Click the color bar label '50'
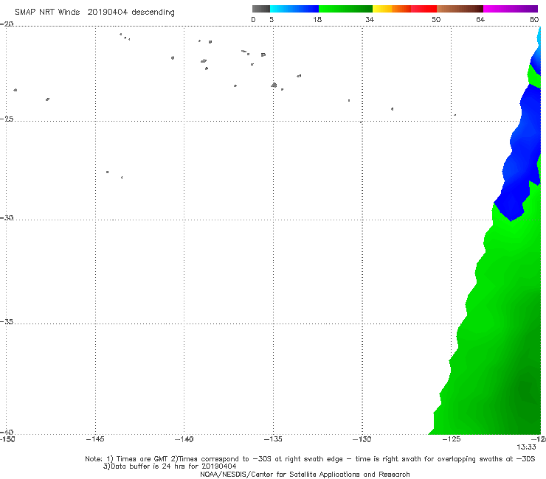The width and height of the screenshot is (546, 479). [x=436, y=19]
